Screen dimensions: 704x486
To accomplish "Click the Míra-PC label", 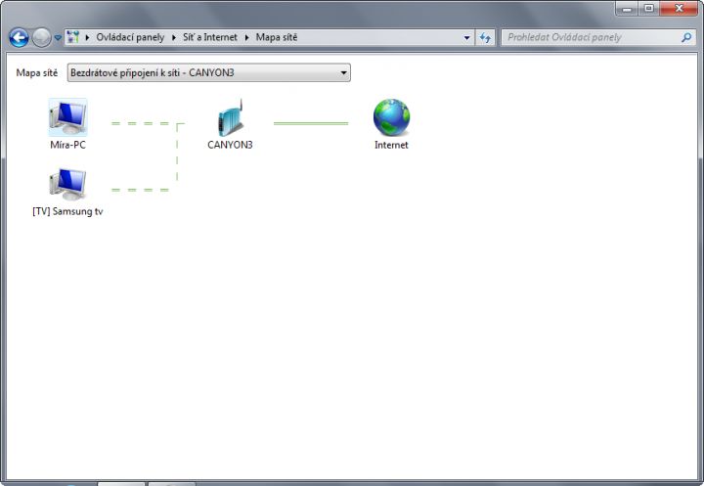I will (67, 145).
